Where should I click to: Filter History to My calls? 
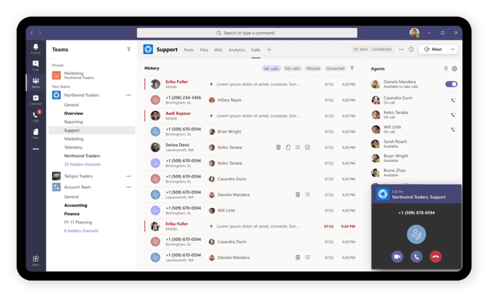(x=293, y=68)
